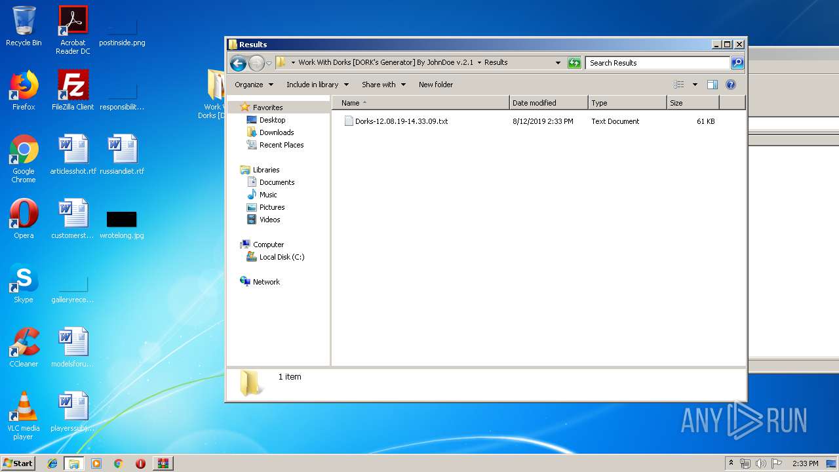Sort files by Size column

tap(693, 103)
